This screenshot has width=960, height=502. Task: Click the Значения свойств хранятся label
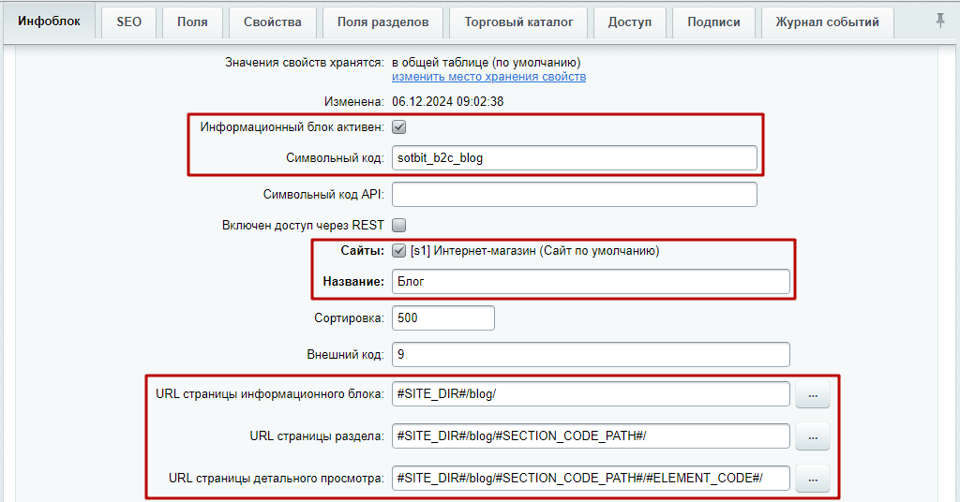305,63
